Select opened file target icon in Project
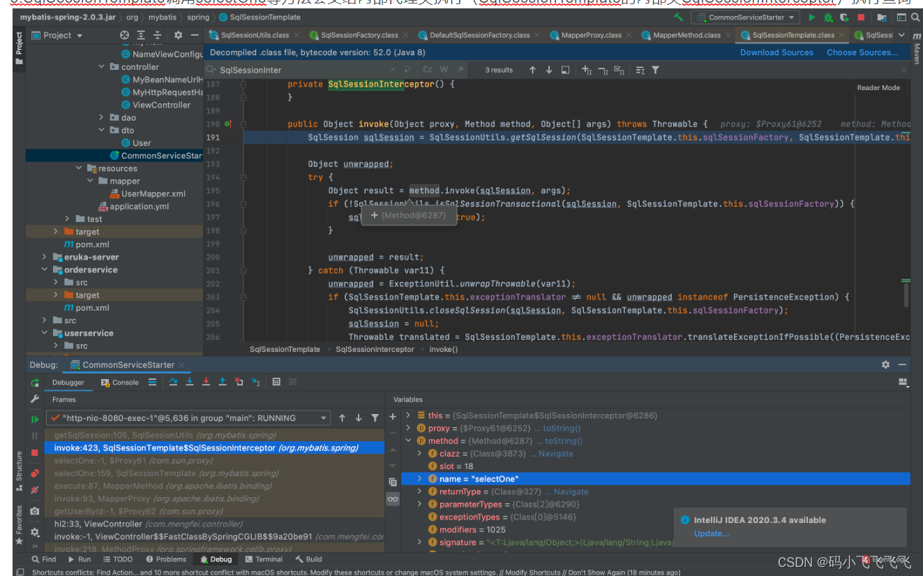The height and width of the screenshot is (576, 923). [x=124, y=35]
